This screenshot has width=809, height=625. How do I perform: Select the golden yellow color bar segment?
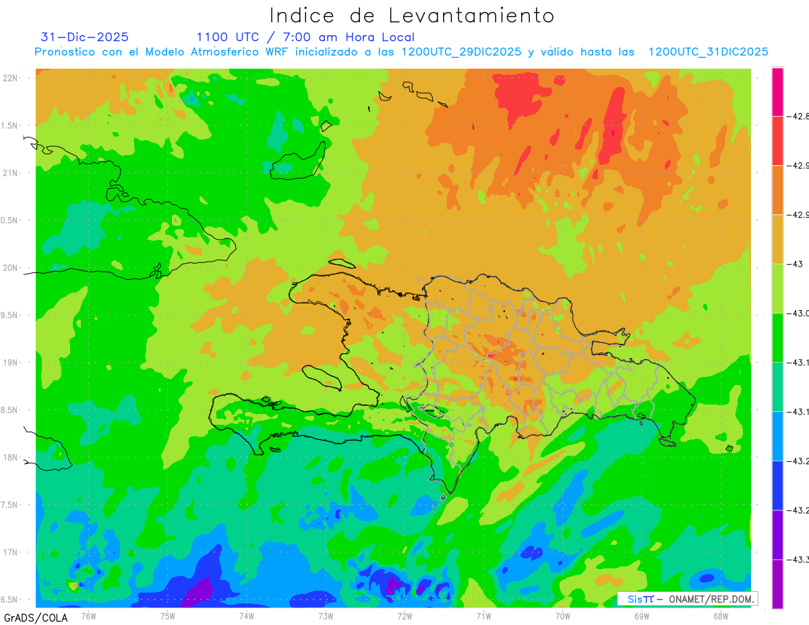(x=777, y=239)
